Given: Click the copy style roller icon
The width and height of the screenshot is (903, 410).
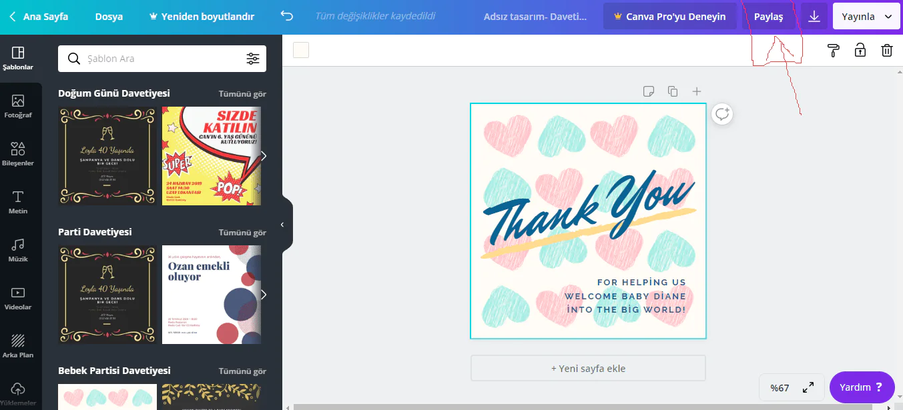Looking at the screenshot, I should [x=833, y=50].
